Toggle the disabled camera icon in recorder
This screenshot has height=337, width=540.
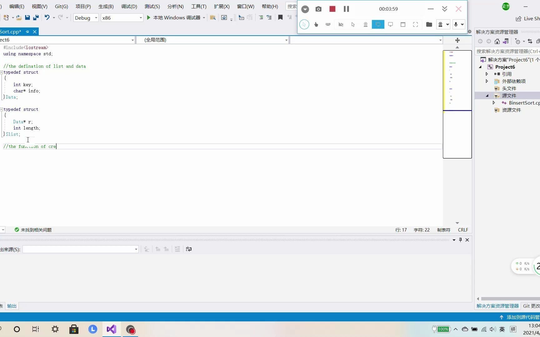point(341,24)
